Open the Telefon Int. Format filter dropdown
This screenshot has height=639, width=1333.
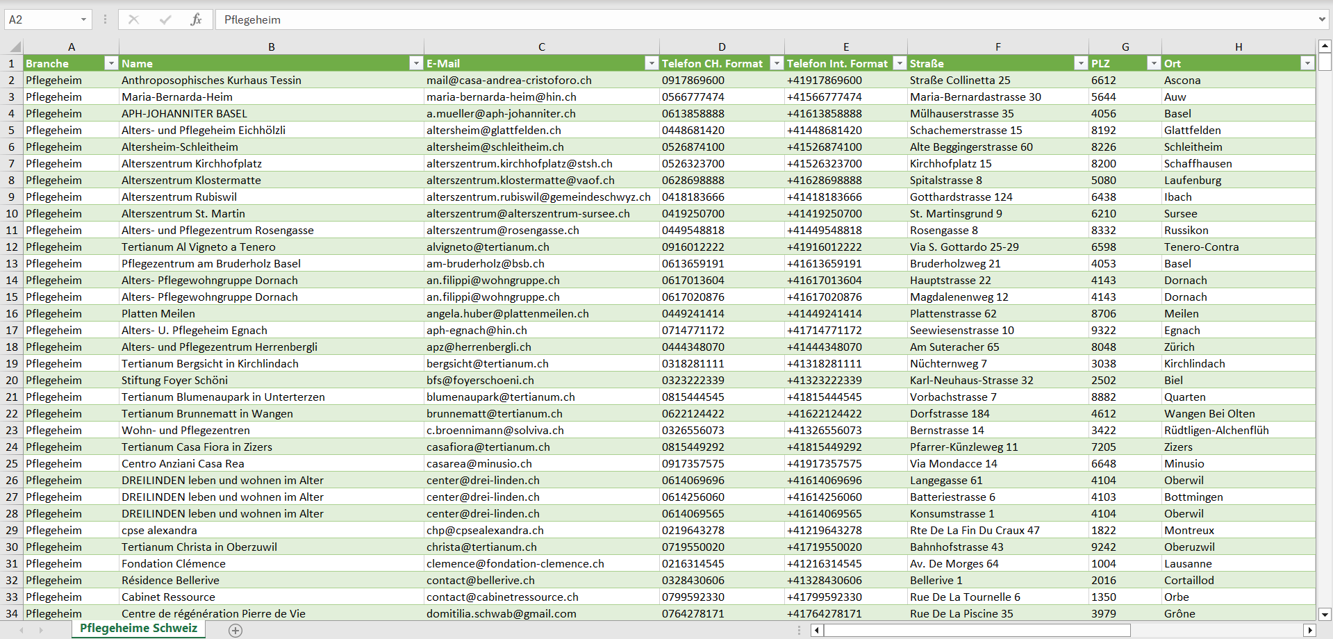tap(900, 63)
